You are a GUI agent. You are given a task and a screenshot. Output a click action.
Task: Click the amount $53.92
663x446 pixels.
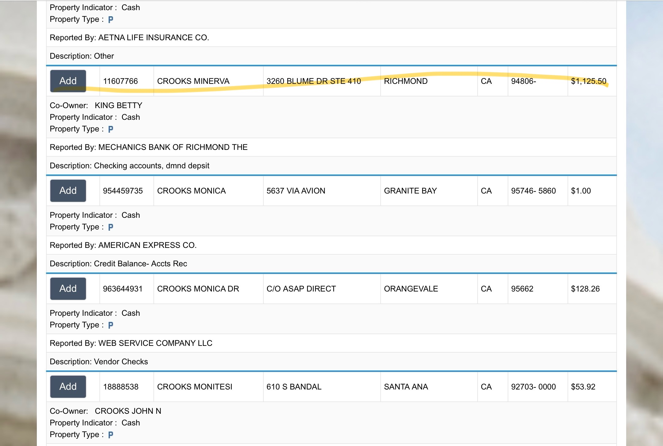[x=583, y=387]
